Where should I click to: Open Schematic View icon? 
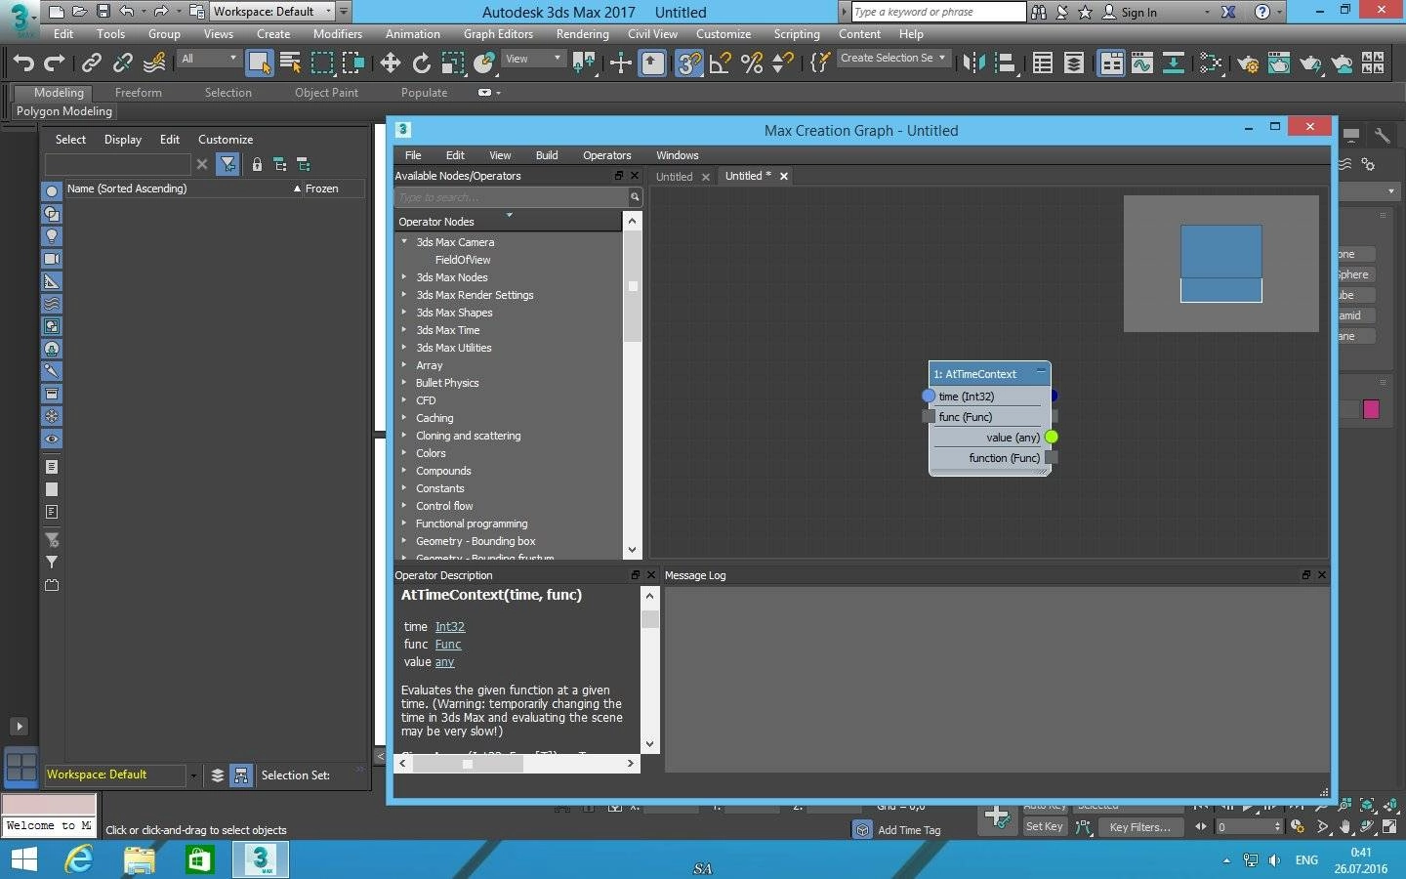(x=1174, y=63)
